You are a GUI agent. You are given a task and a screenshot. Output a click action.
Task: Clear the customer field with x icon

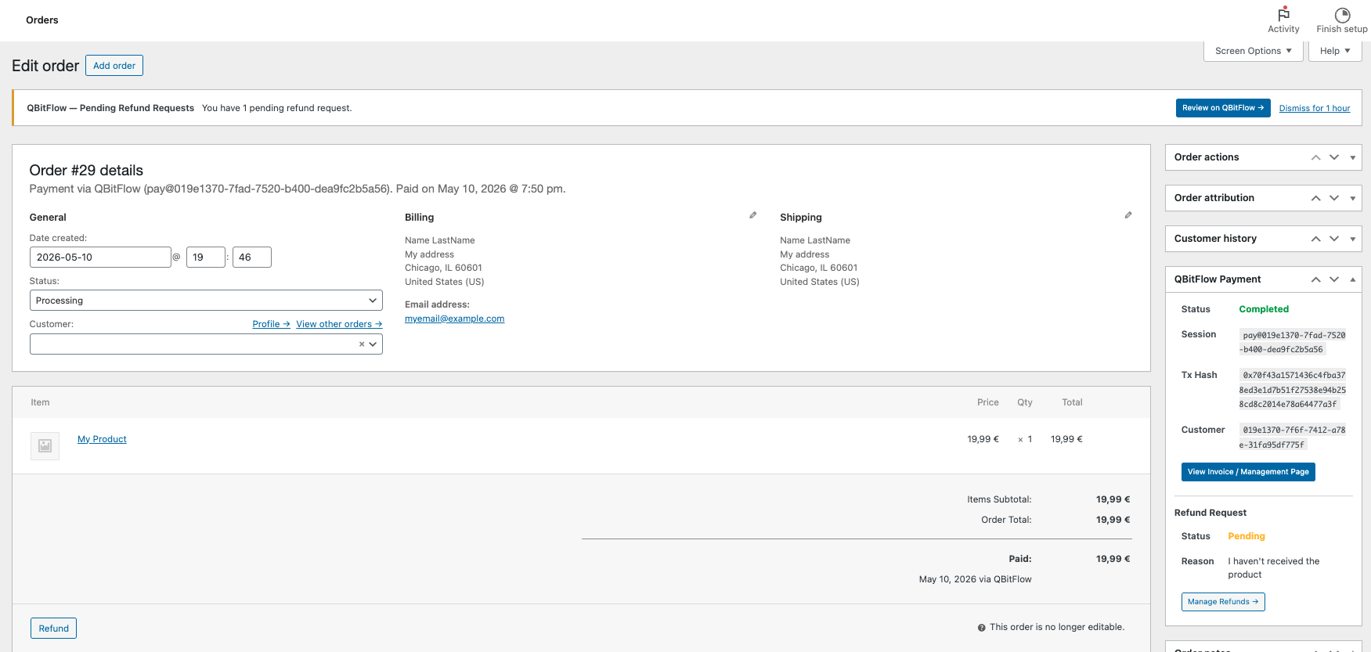click(362, 344)
